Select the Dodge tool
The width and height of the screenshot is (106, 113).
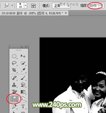(23, 99)
